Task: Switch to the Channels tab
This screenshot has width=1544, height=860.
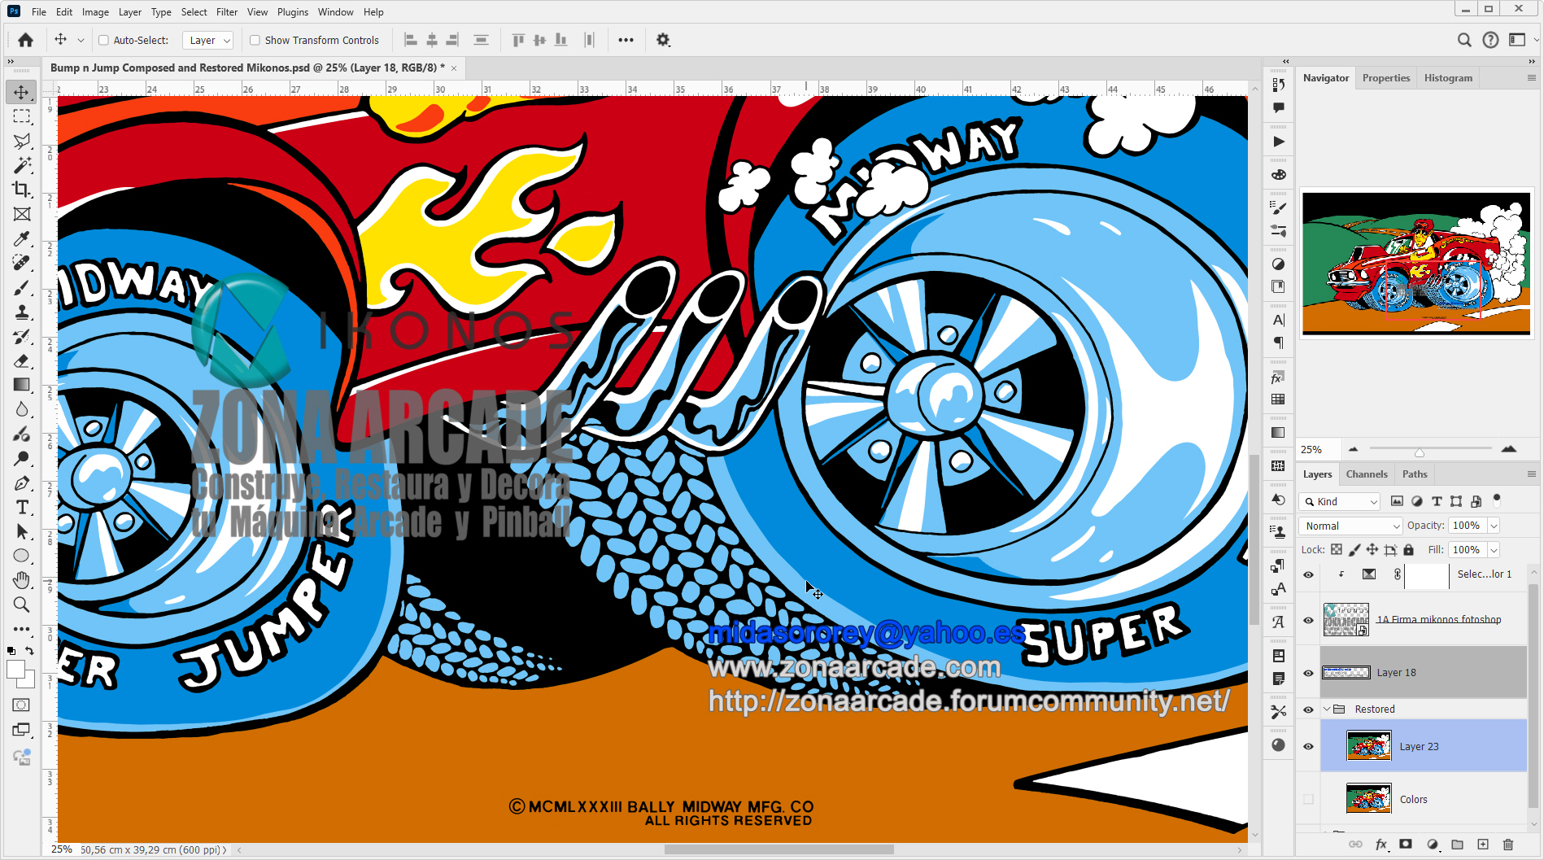Action: click(1367, 474)
